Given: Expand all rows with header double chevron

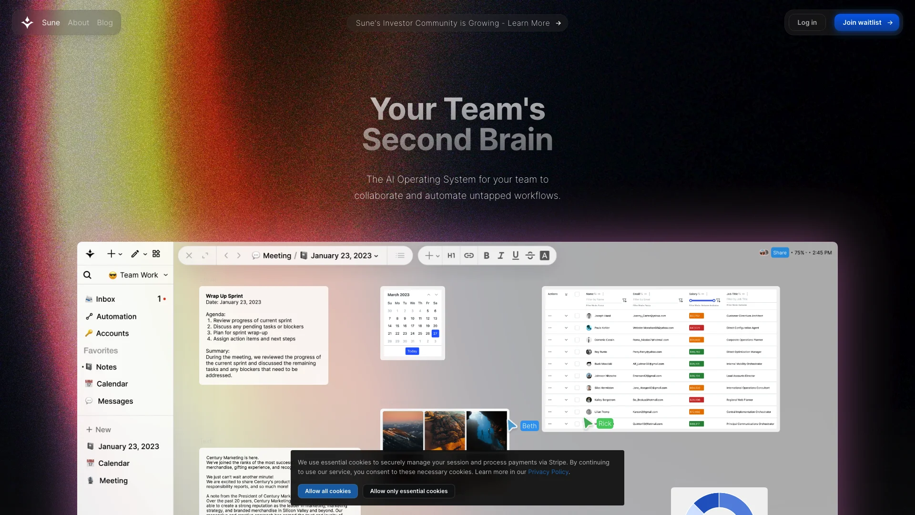Looking at the screenshot, I should pyautogui.click(x=566, y=294).
